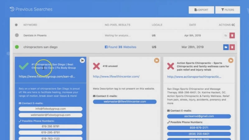249x140 pixels.
Task: Flag the Action Sports Chiropractic card
Action: pos(231,60)
